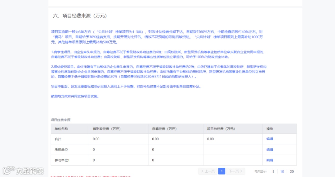The width and height of the screenshot is (335, 177).
Task: Show 20 items per page
Action: coord(292,171)
